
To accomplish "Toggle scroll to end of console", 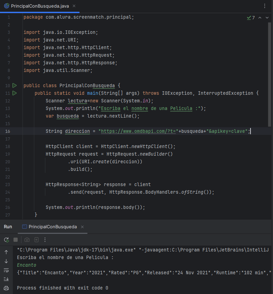I will tap(6, 279).
